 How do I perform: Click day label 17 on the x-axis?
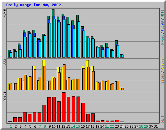click(x=88, y=126)
